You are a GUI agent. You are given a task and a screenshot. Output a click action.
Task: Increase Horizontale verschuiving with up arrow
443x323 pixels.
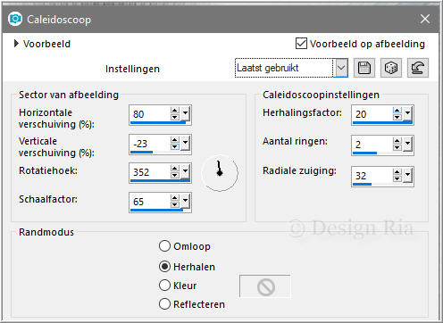(x=175, y=111)
